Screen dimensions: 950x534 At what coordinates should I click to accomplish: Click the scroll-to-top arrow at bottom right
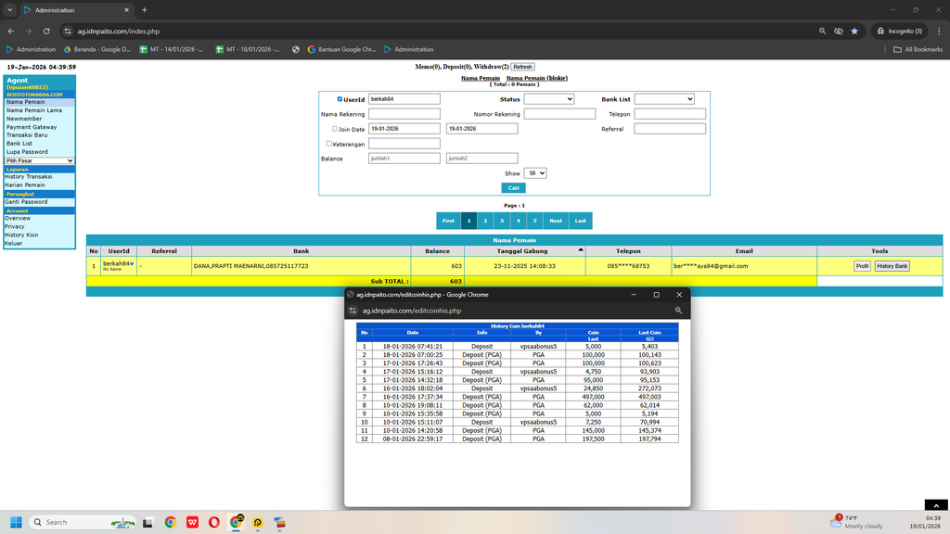tap(936, 505)
